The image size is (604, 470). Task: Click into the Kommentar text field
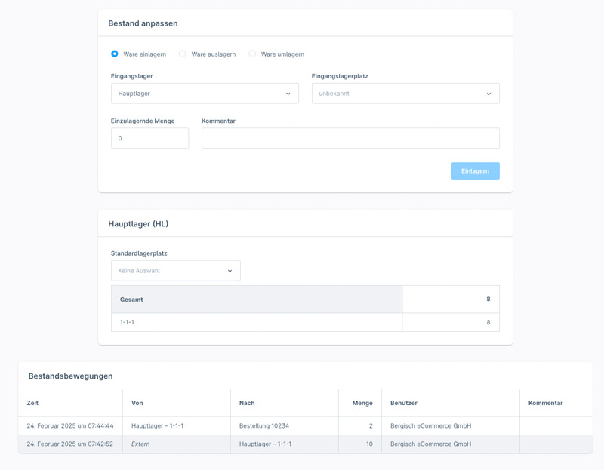(350, 138)
